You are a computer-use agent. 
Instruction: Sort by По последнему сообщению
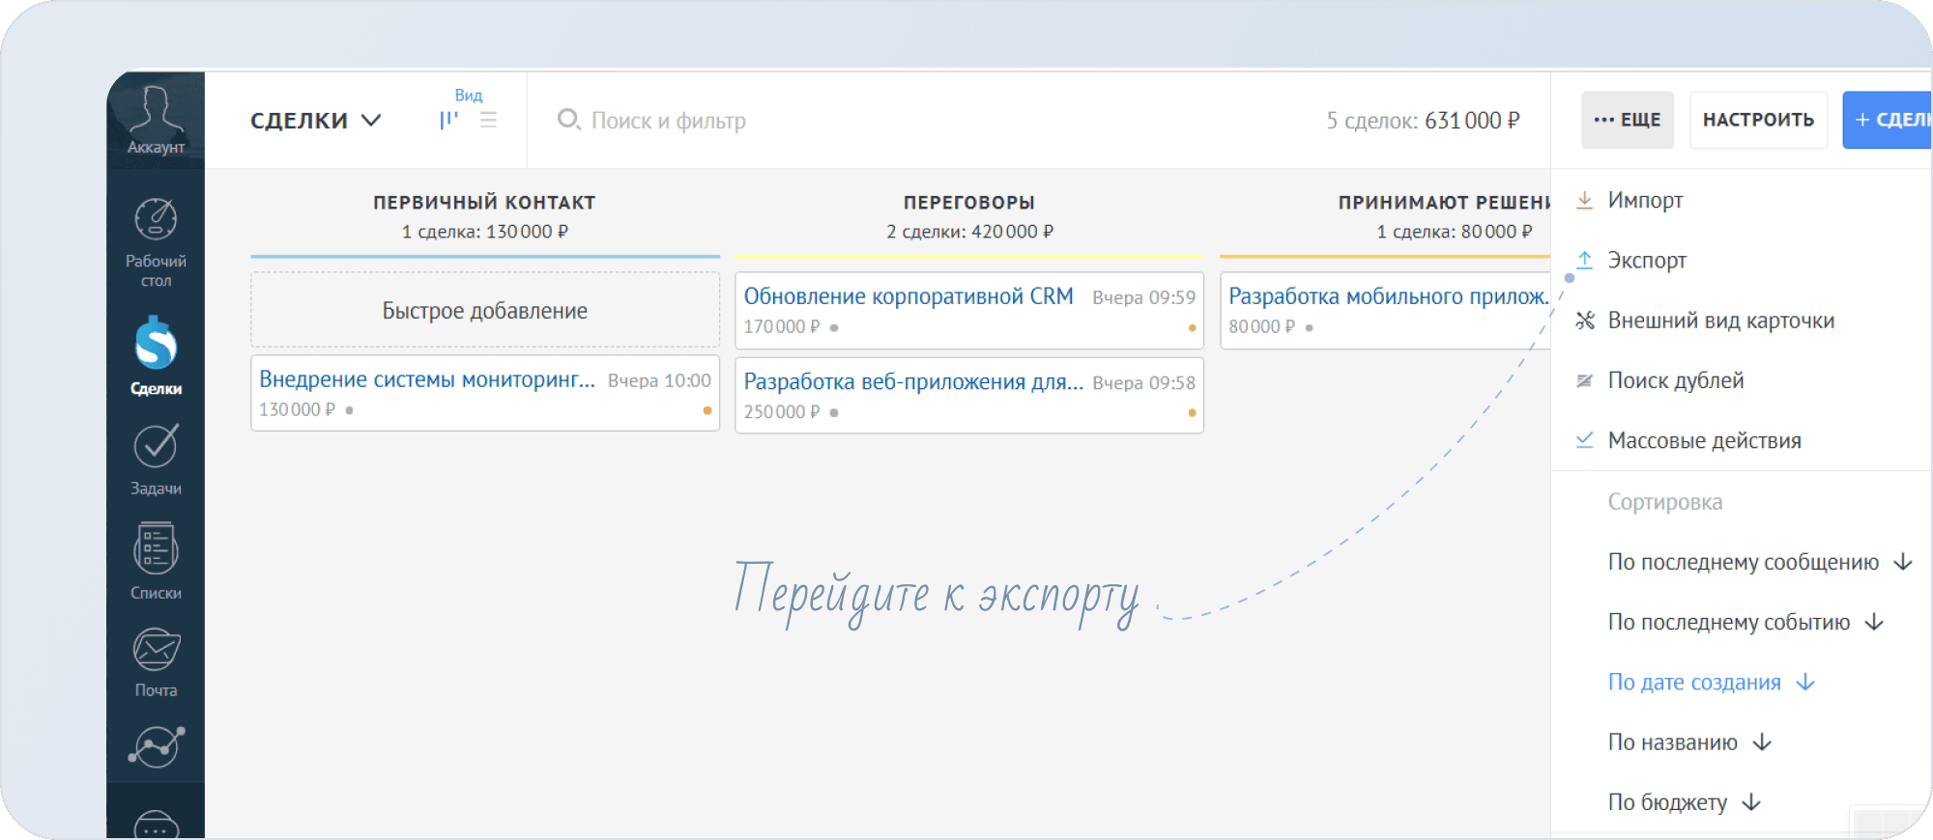1743,562
